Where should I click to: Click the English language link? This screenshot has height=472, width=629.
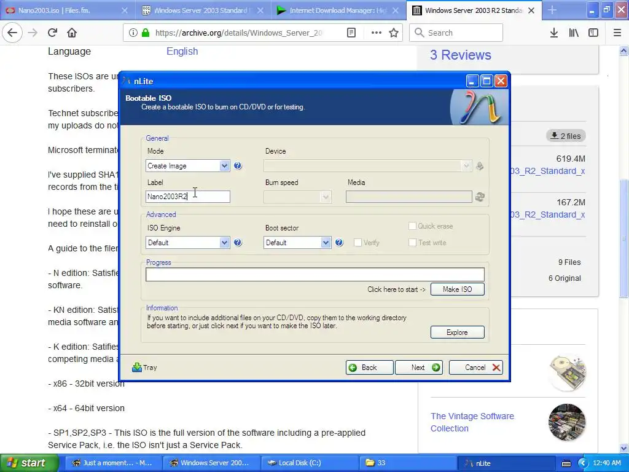coord(182,52)
